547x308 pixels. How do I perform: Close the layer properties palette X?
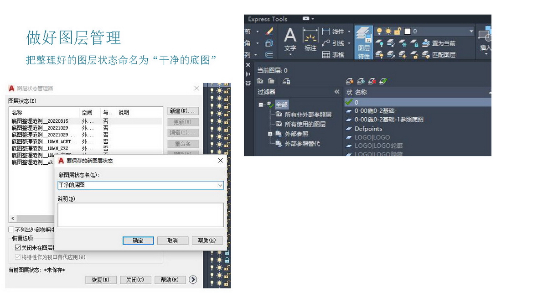[248, 65]
